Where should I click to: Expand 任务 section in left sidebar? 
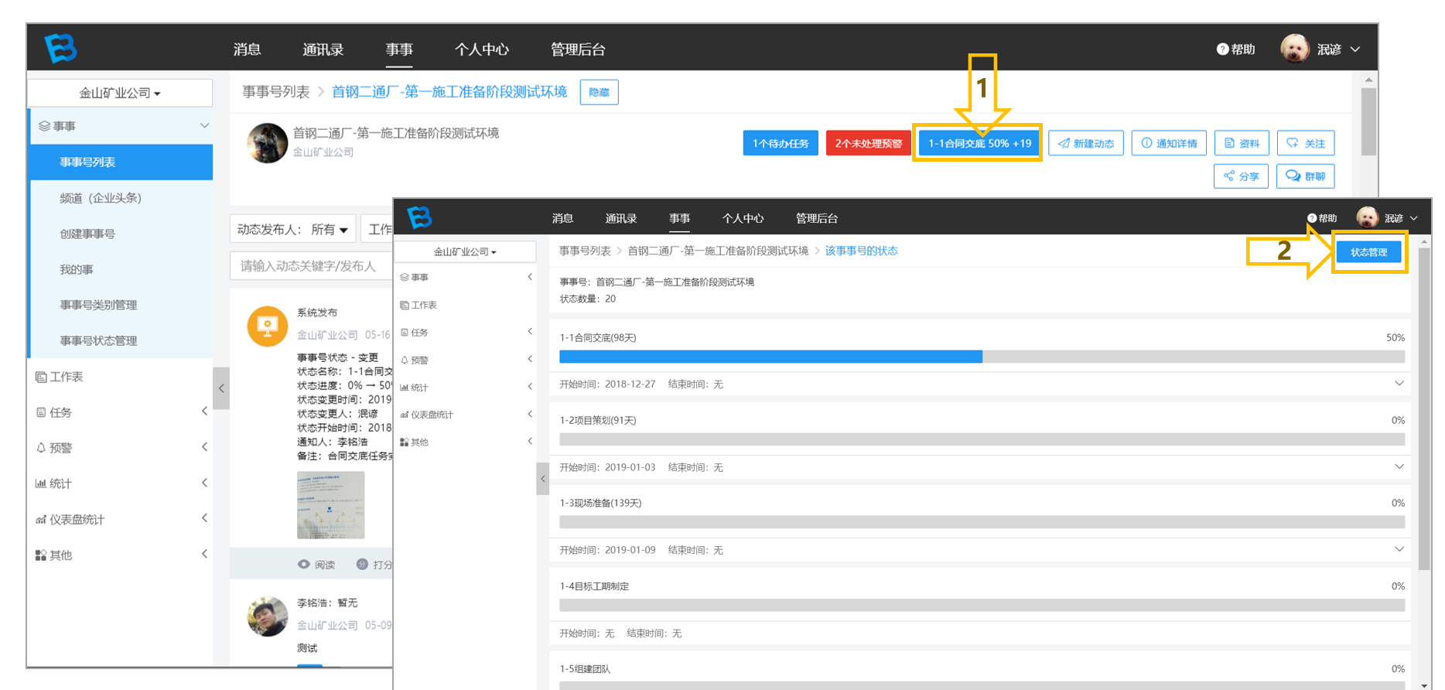pyautogui.click(x=121, y=412)
